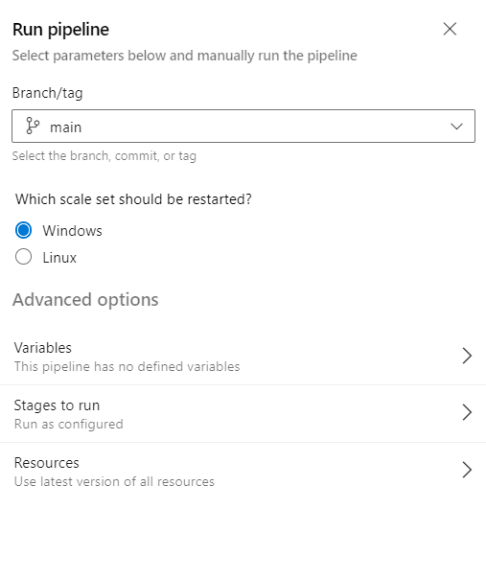Click the Run pipeline title
This screenshot has height=578, width=486.
coord(60,30)
